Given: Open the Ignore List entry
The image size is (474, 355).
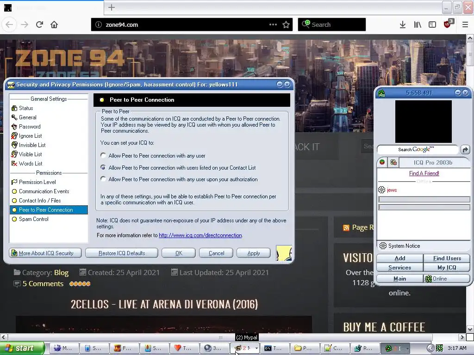Looking at the screenshot, I should (26, 136).
